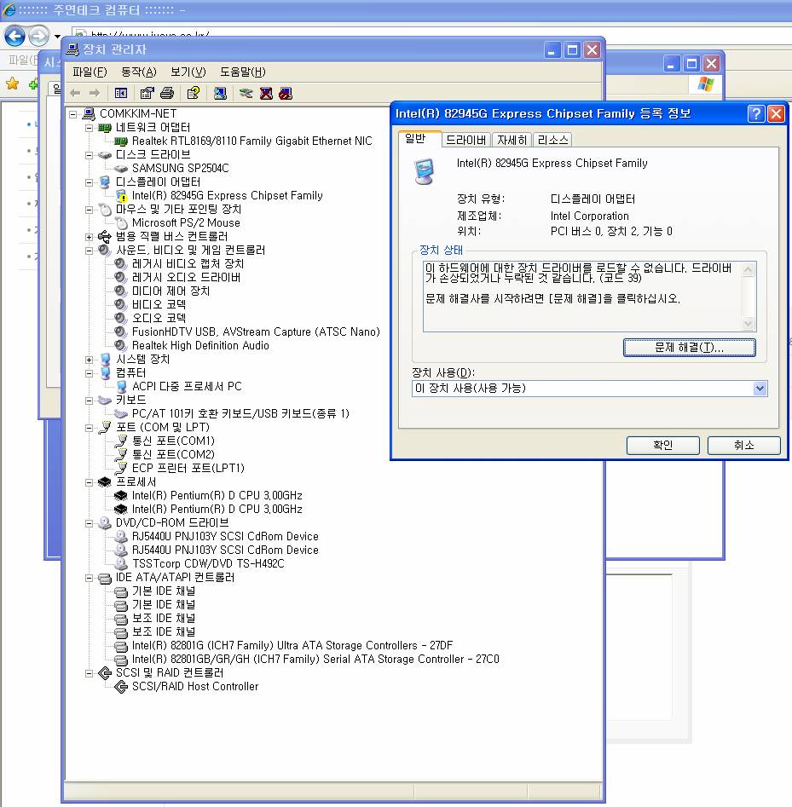Click the forward arrow in Device Manager toolbar
This screenshot has height=807, width=792.
95,93
